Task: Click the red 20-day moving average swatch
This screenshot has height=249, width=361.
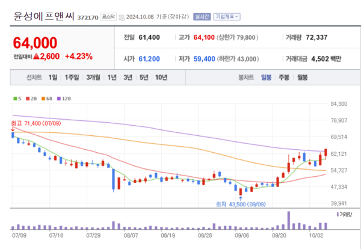Action: [x=28, y=99]
